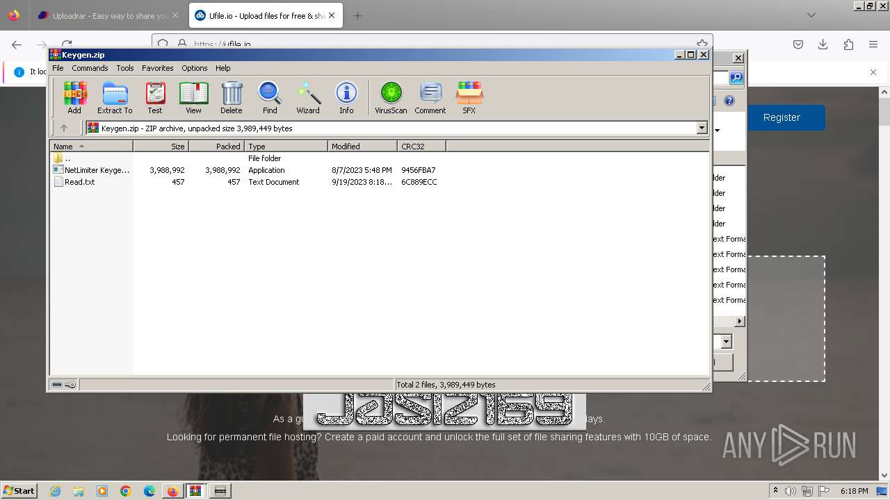890x500 pixels.
Task: Click the Add toolbar icon in WinRAR
Action: point(74,98)
